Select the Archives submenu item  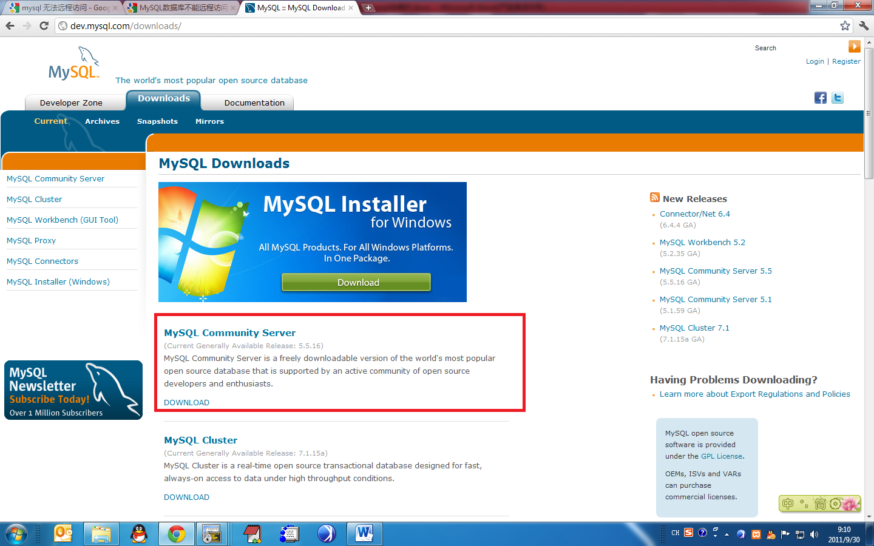click(102, 121)
